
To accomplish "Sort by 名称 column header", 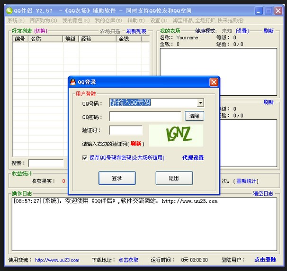I will pyautogui.click(x=45, y=39).
